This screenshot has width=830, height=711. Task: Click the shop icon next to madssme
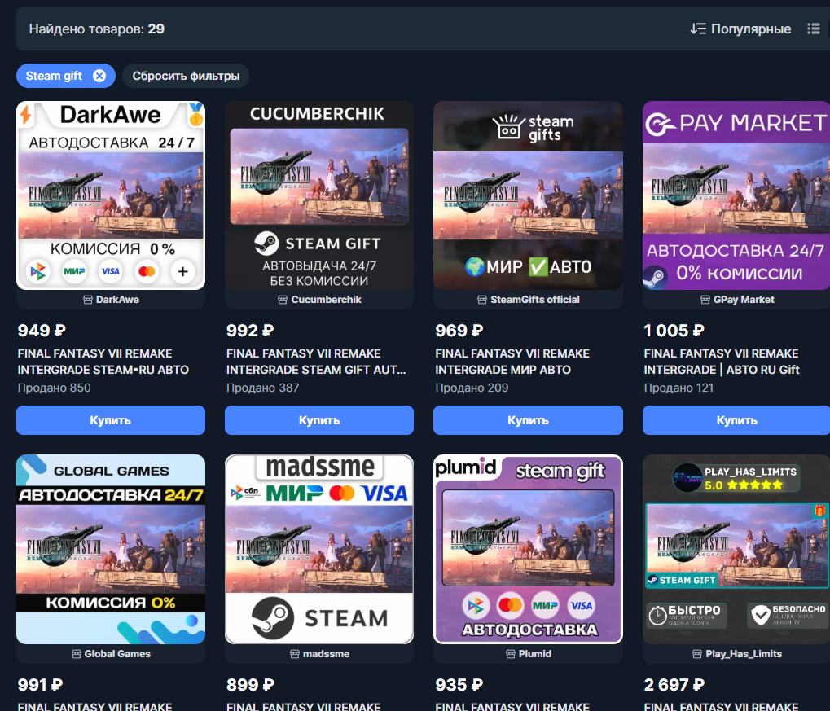coord(295,654)
